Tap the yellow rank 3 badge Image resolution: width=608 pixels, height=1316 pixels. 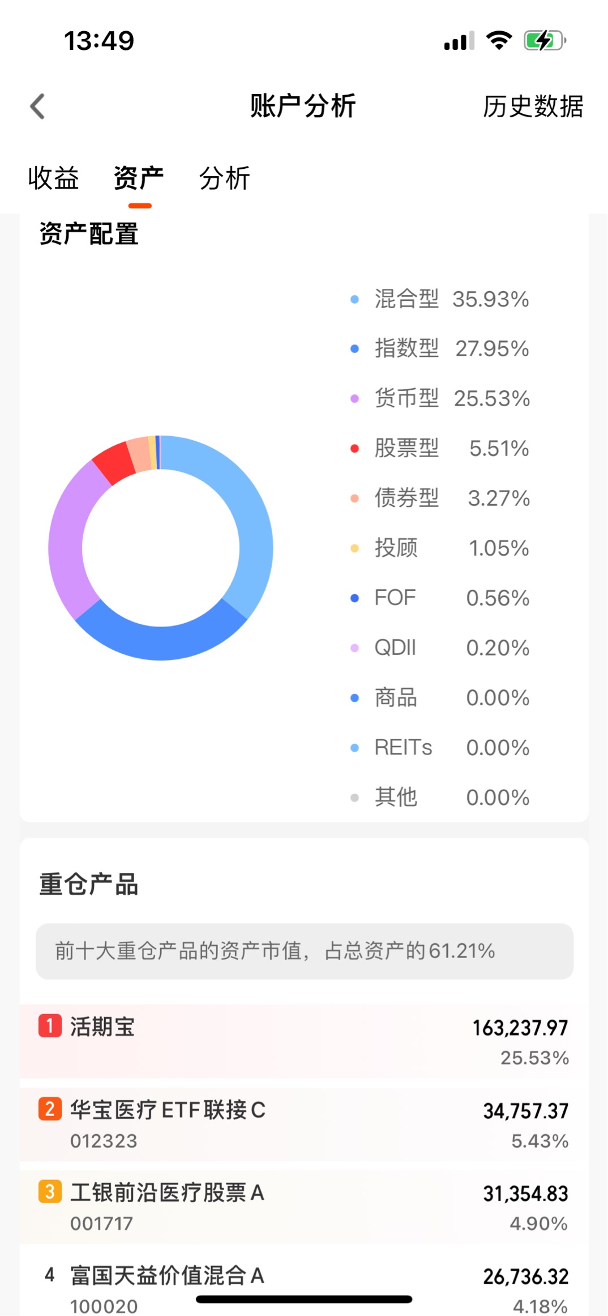pos(50,1191)
